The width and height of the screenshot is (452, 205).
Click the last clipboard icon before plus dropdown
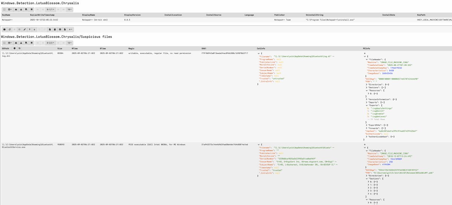(65, 29)
